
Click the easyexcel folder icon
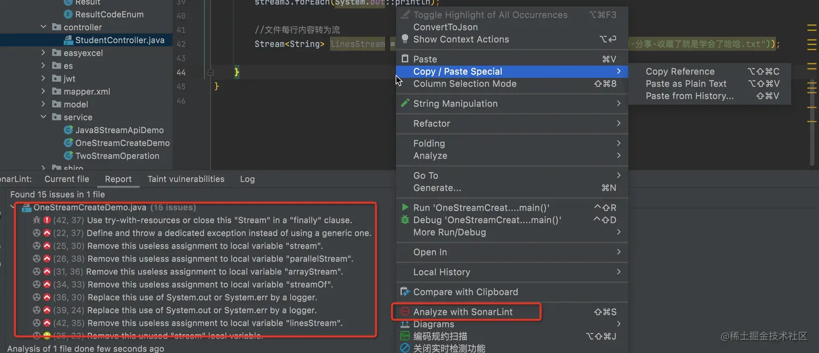coord(56,53)
